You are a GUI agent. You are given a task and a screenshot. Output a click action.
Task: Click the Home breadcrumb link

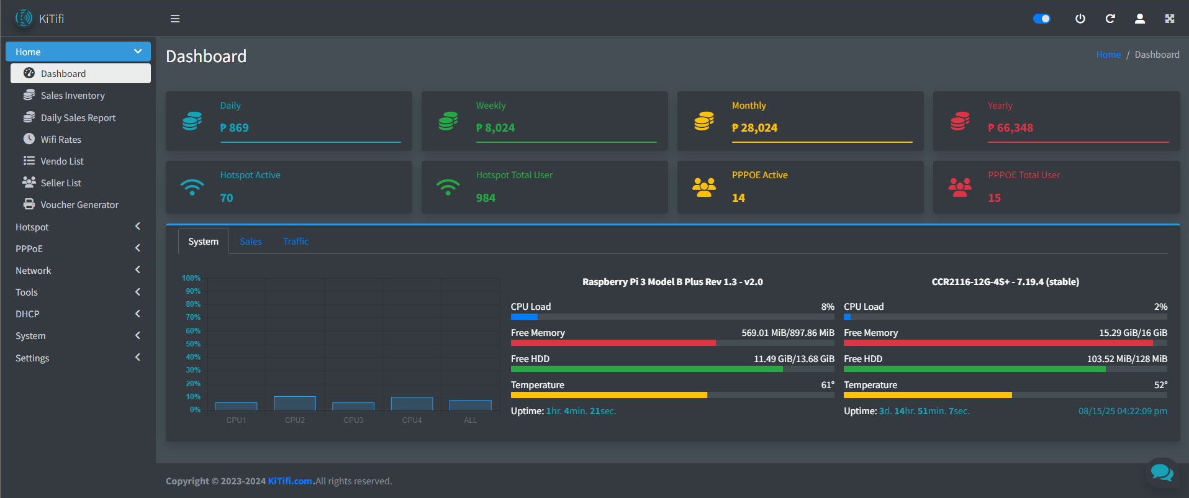click(x=1108, y=55)
